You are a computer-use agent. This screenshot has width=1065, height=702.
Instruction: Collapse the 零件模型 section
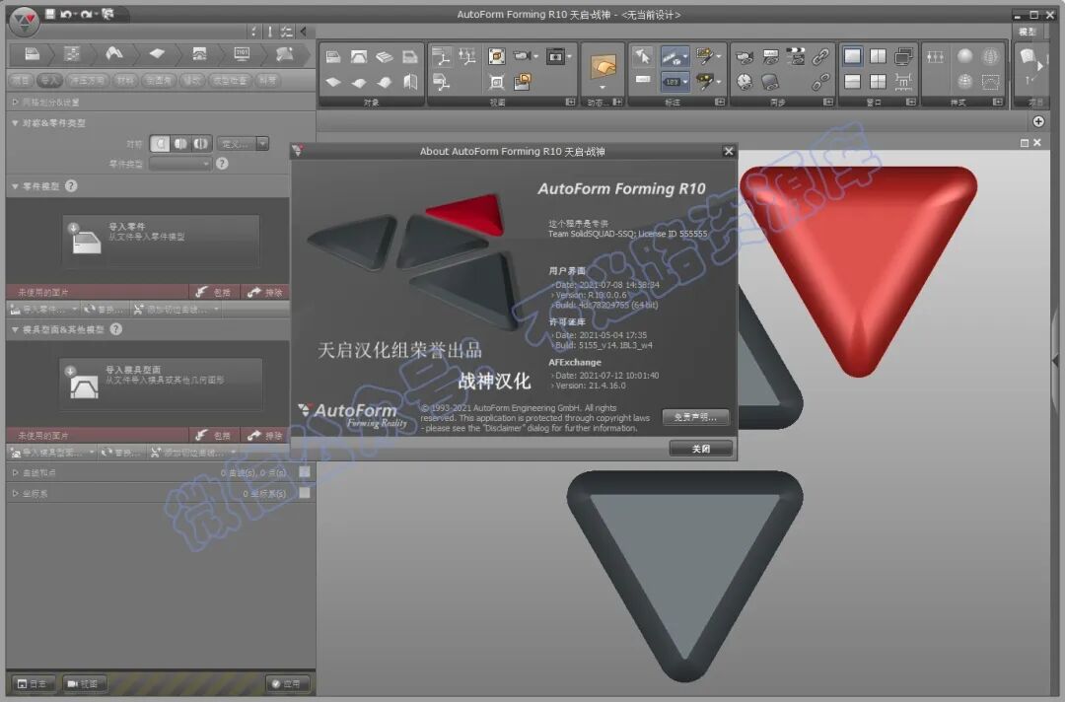click(x=15, y=186)
